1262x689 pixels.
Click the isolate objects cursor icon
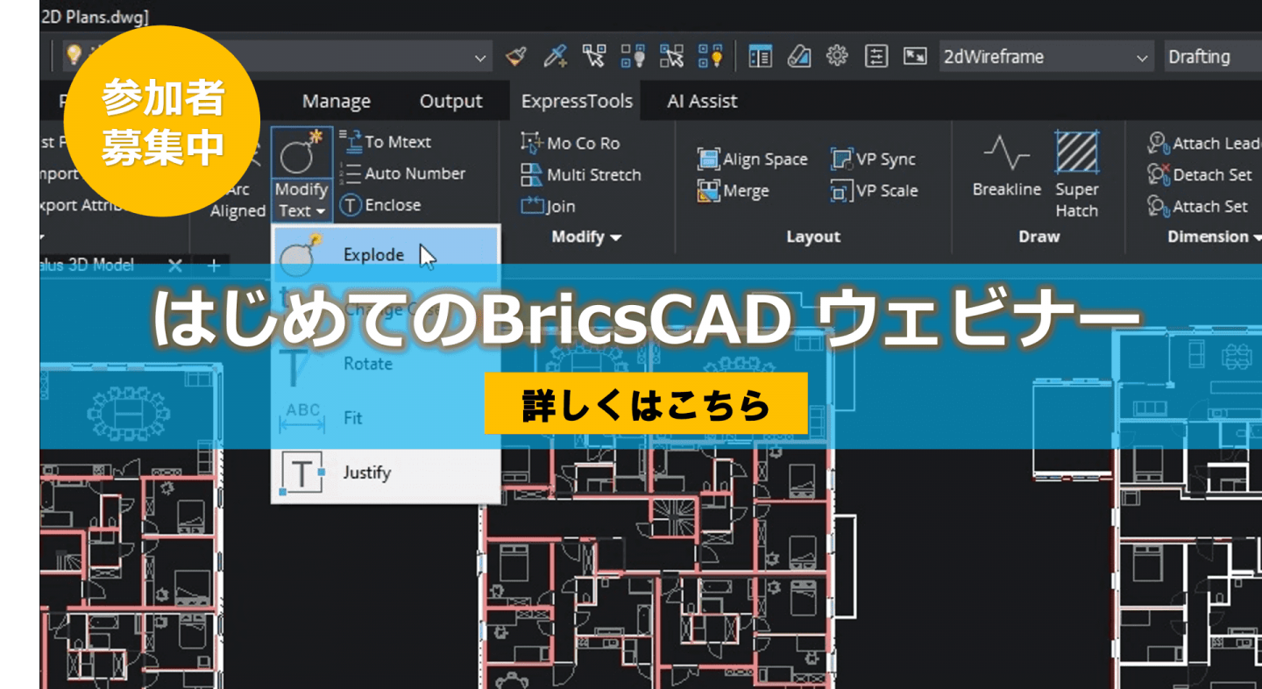(x=671, y=57)
